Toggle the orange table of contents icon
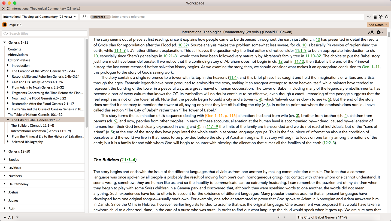The height and width of the screenshot is (221, 391). point(4,25)
